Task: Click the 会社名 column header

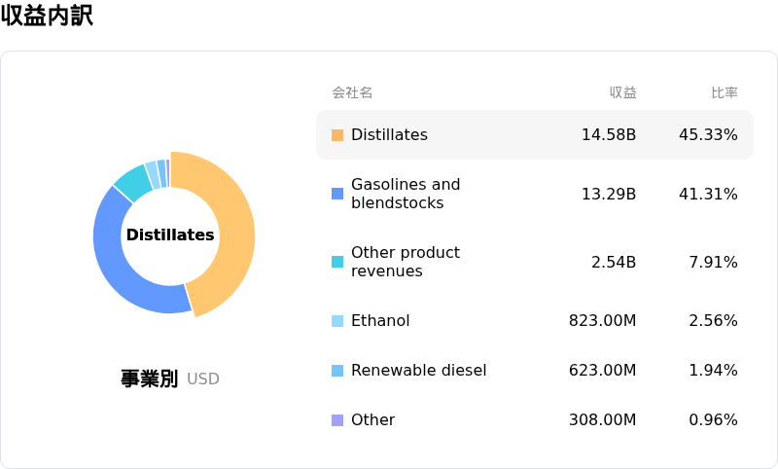Action: (352, 92)
